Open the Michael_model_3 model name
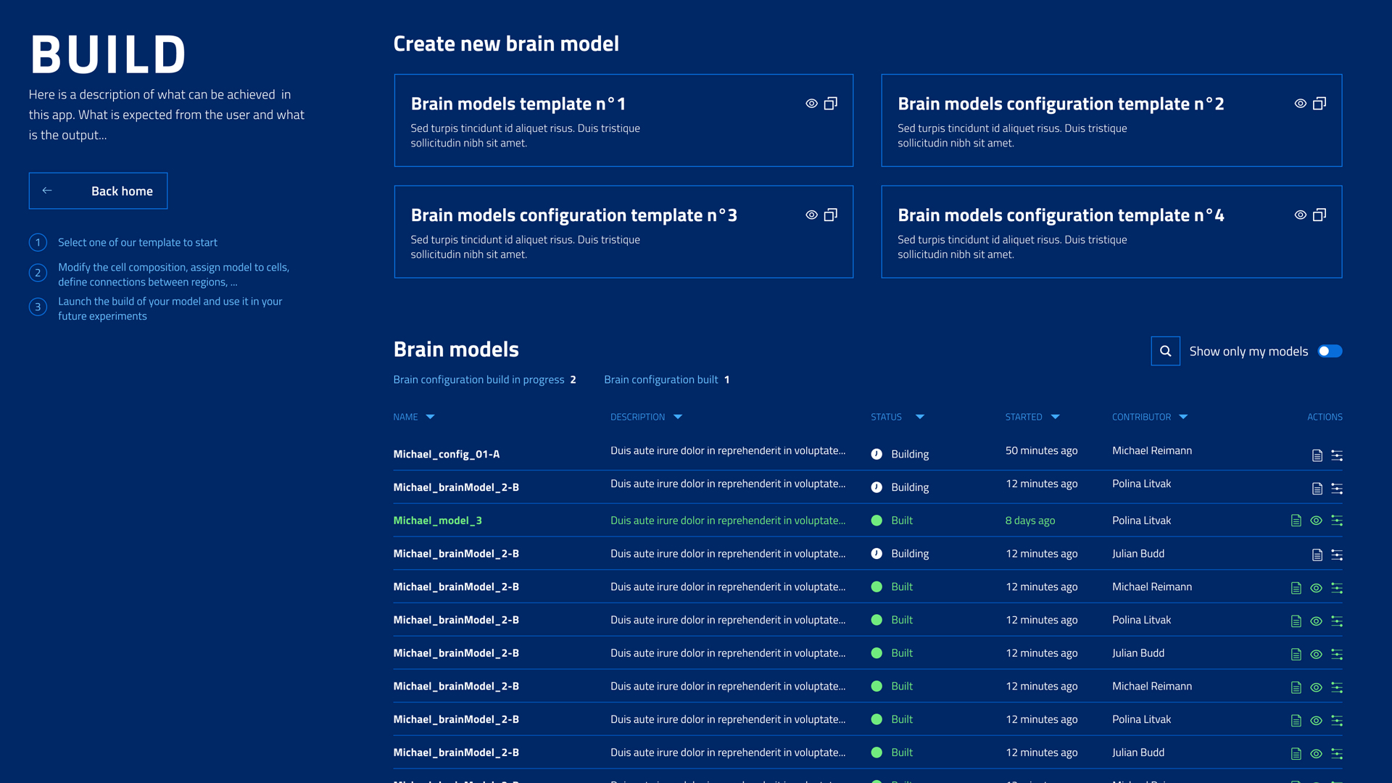The width and height of the screenshot is (1392, 783). point(437,521)
